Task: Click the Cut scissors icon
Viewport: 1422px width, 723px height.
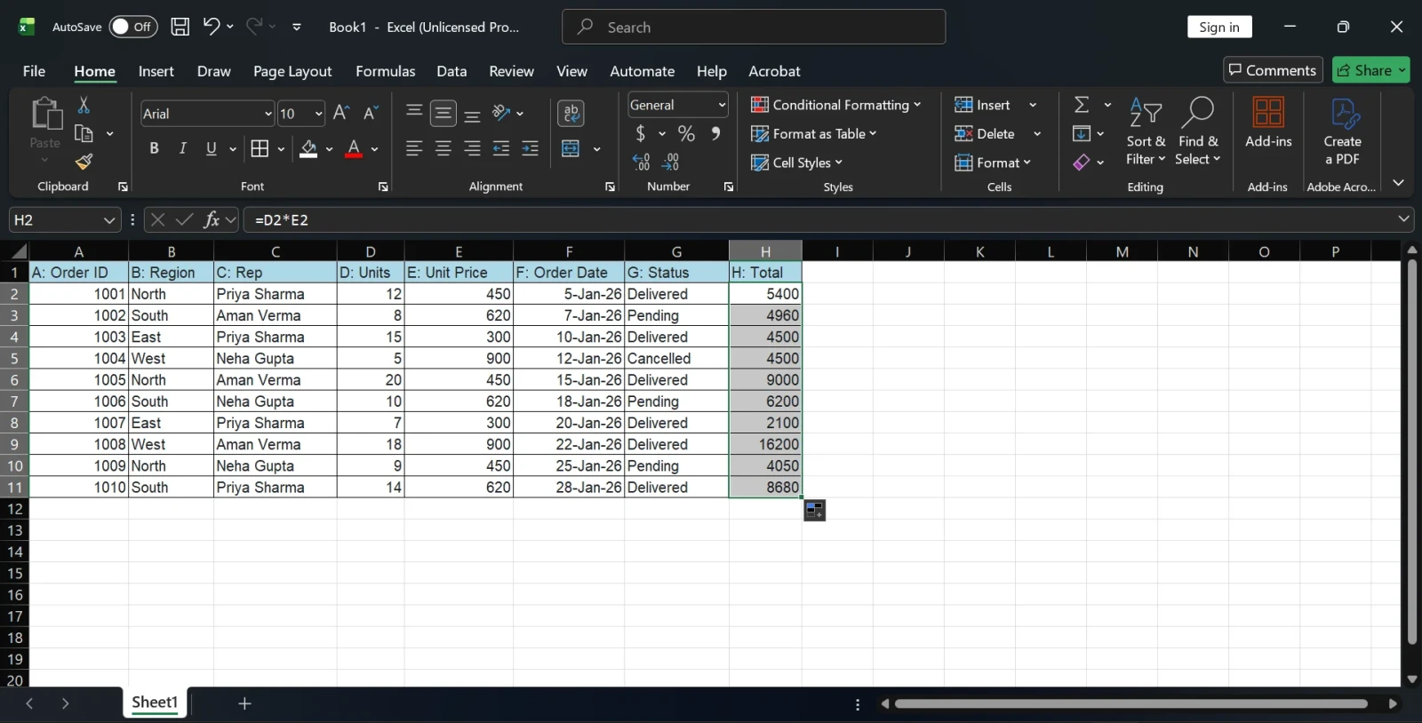Action: tap(84, 105)
